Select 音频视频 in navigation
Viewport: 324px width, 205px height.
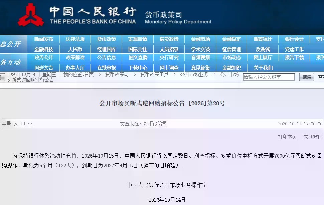point(200,57)
